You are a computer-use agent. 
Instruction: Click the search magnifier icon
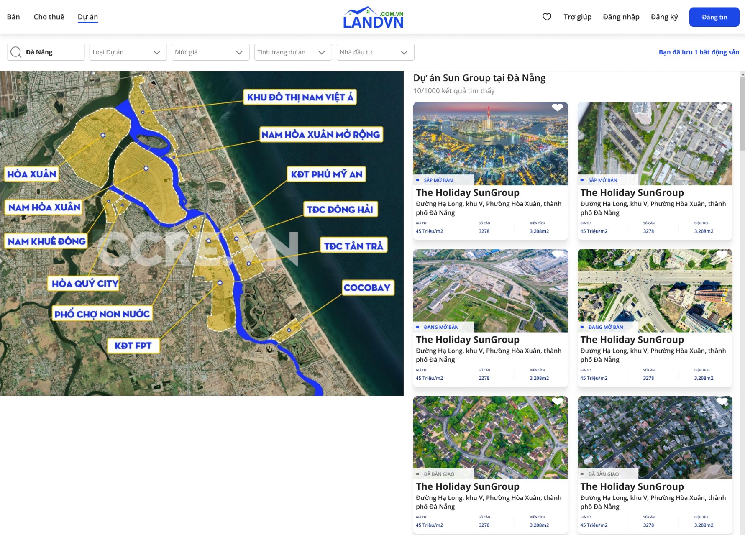point(16,52)
